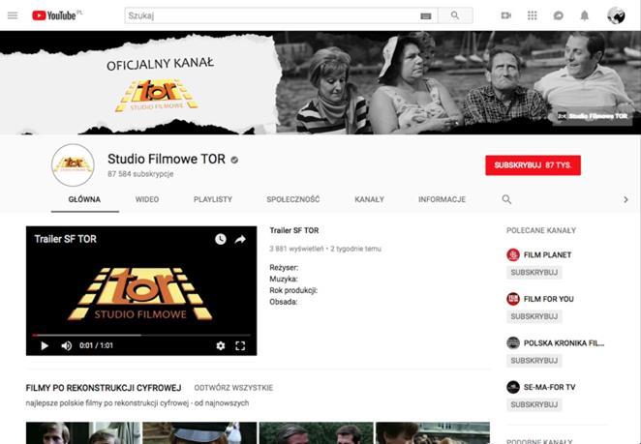Image resolution: width=641 pixels, height=444 pixels.
Task: Click the search magnifier button
Action: pos(455,15)
